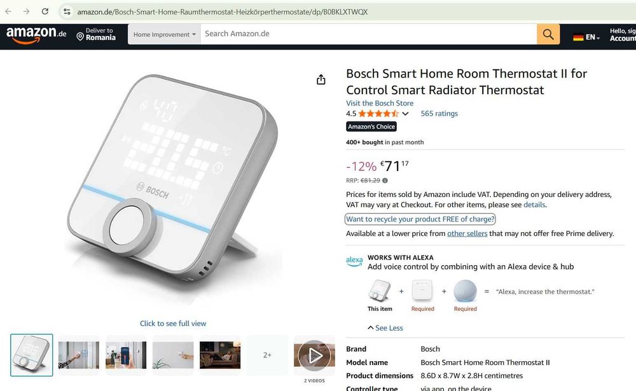Open the Home Improvement category dropdown

click(x=164, y=34)
